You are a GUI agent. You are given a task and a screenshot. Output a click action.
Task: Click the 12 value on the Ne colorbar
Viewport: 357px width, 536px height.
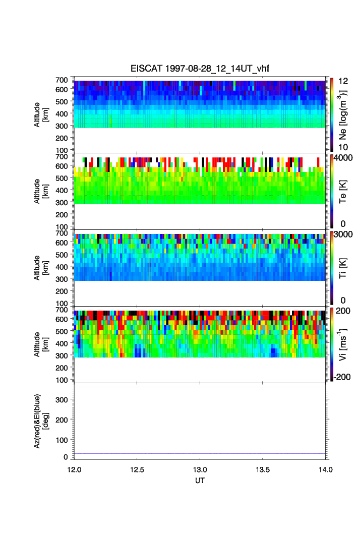coord(343,81)
